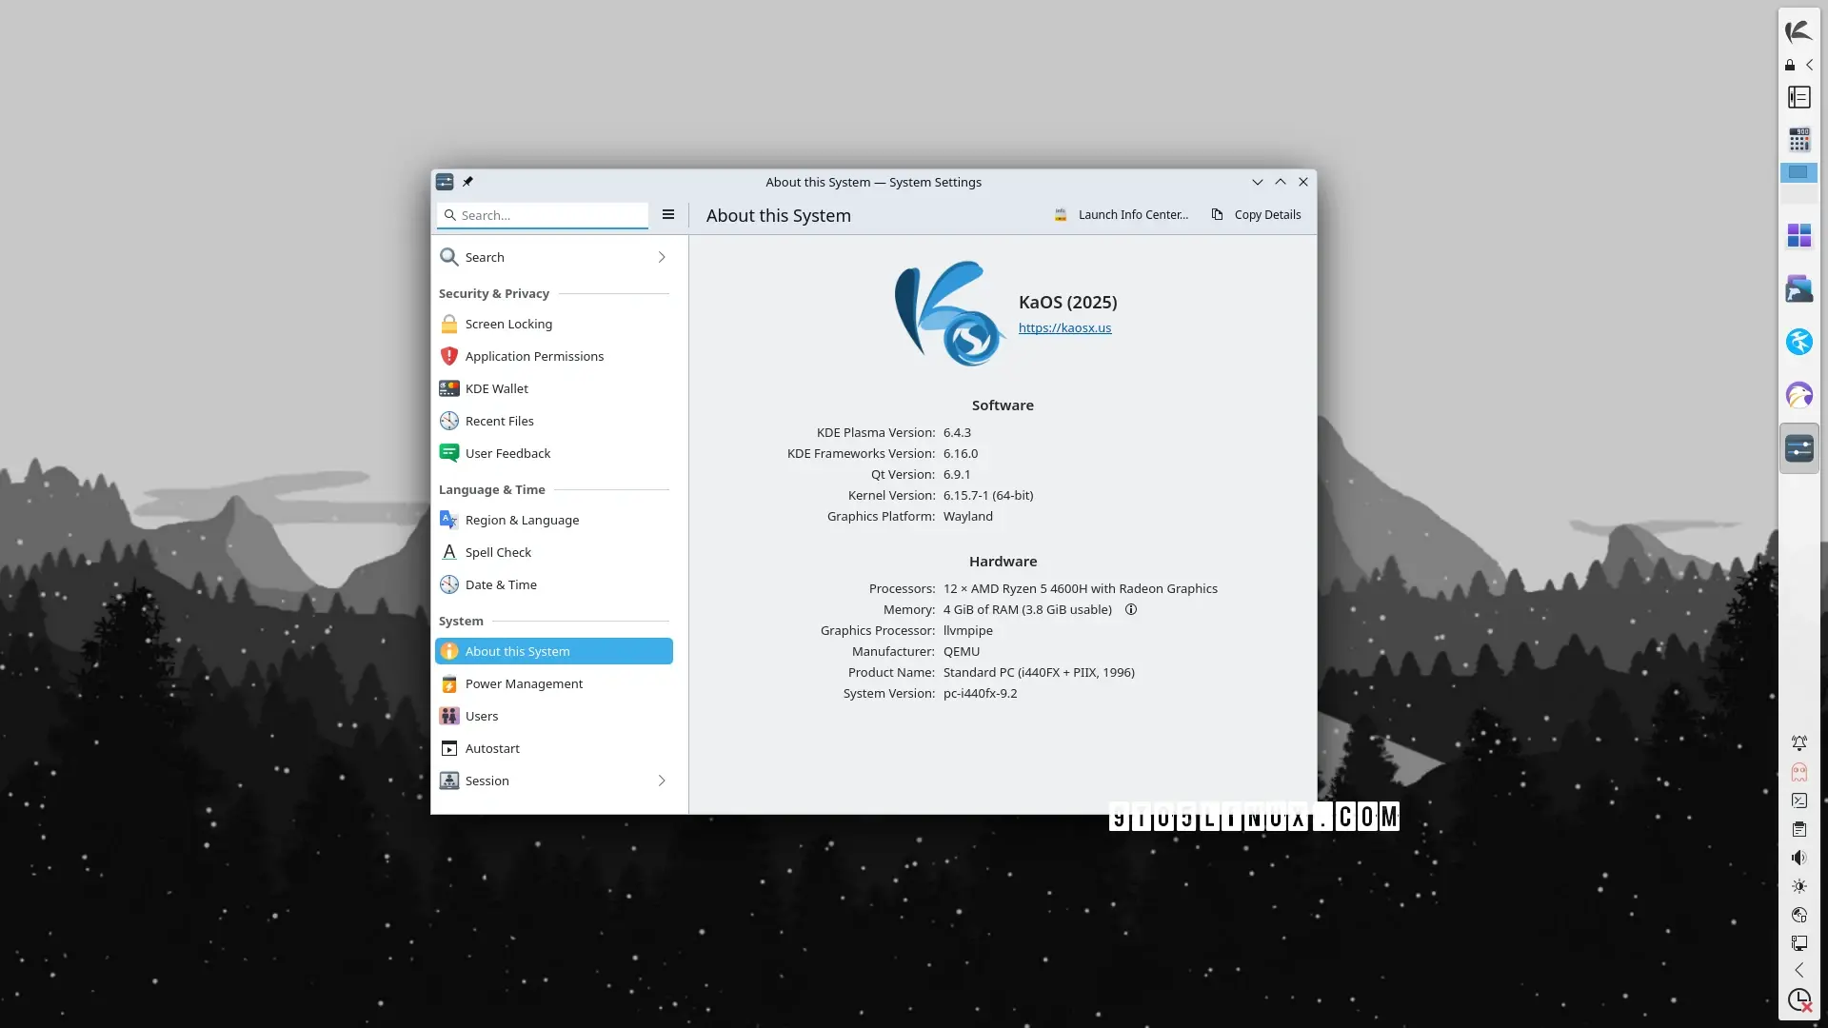Open Dolphin file manager in dock
Screen dimensions: 1828x1028
1798,288
